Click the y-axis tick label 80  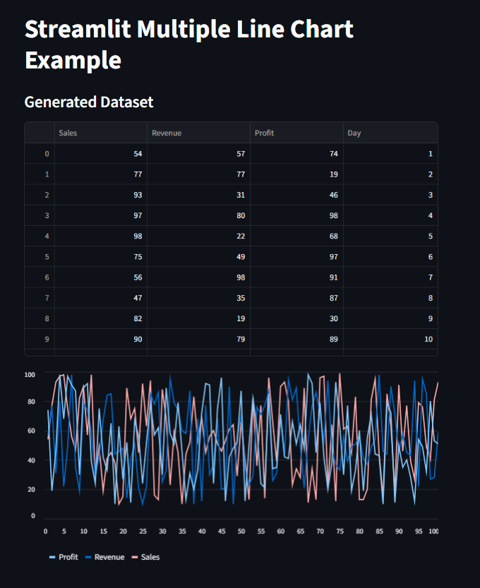point(31,402)
